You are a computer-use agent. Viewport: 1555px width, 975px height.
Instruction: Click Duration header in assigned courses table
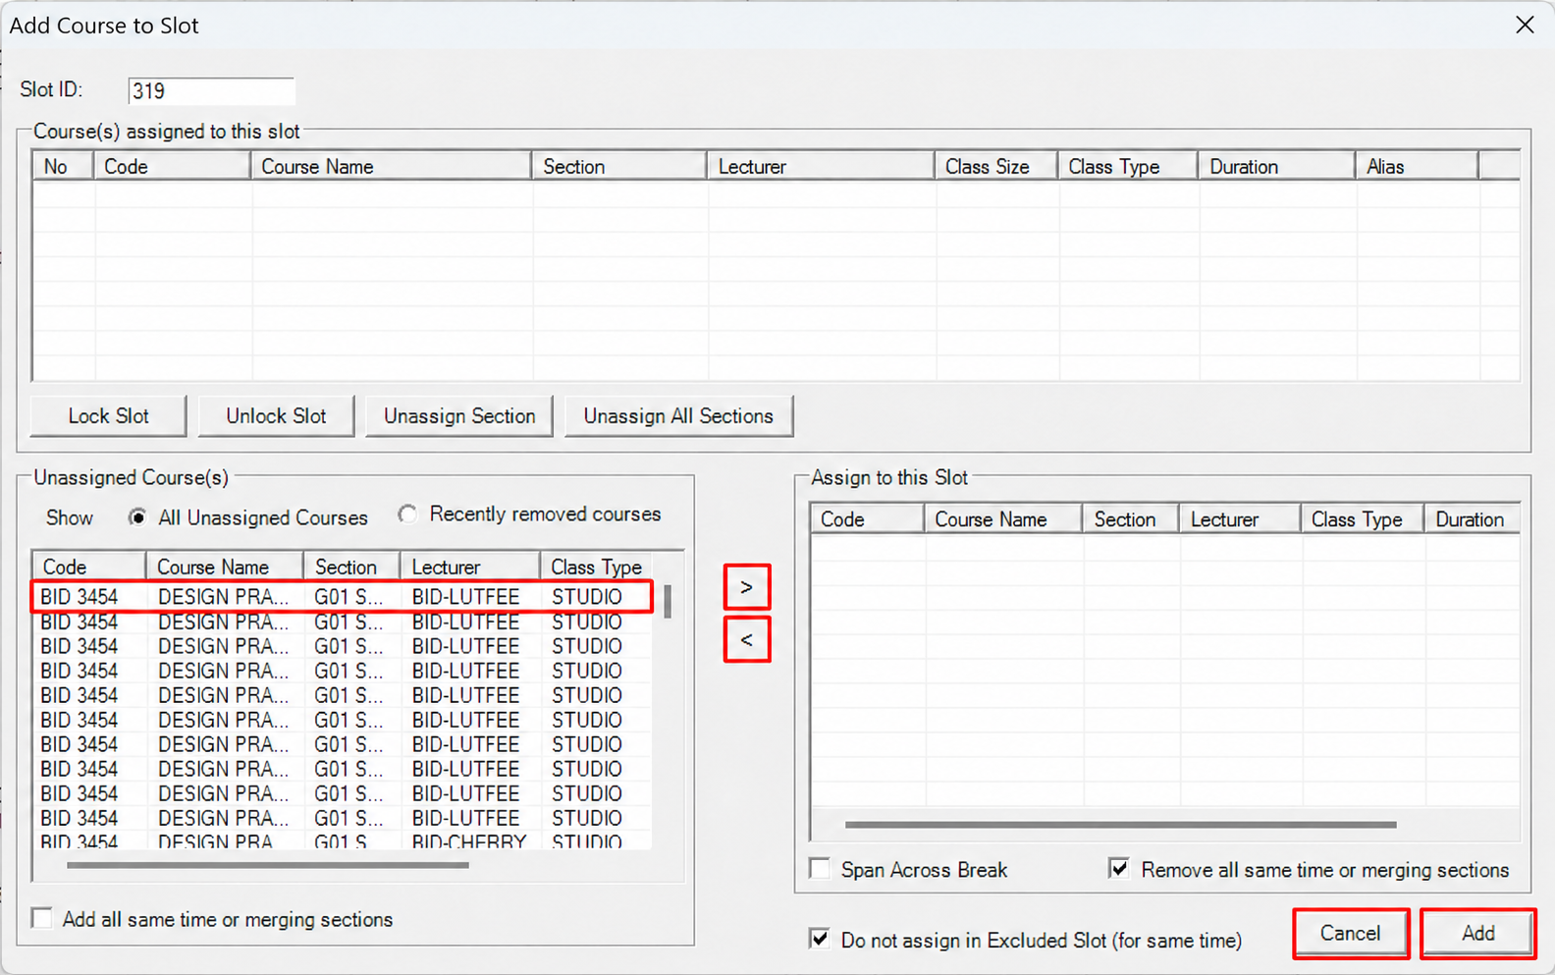1277,167
